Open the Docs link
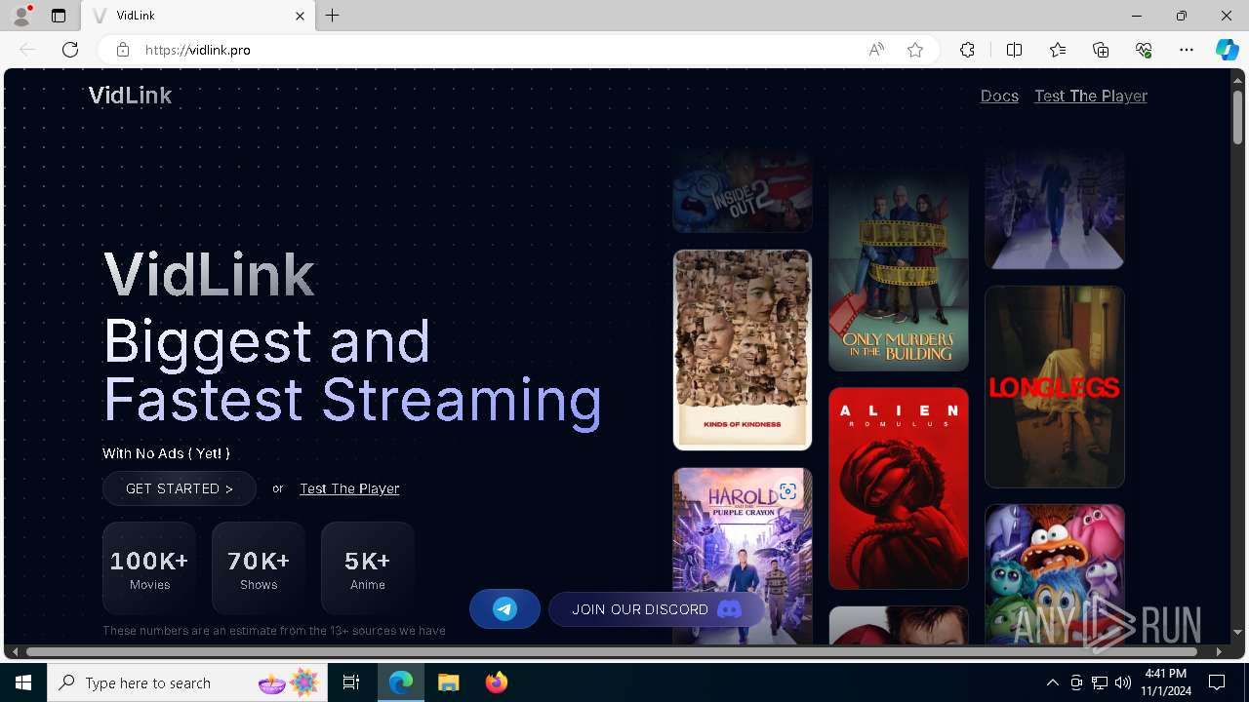 tap(999, 96)
